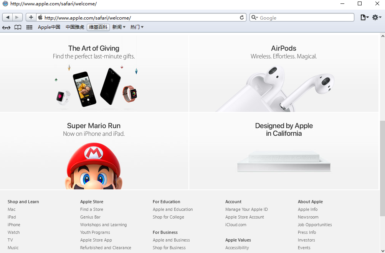Click Manage Your Apple ID link
Screen dimensions: 385x253
point(246,209)
